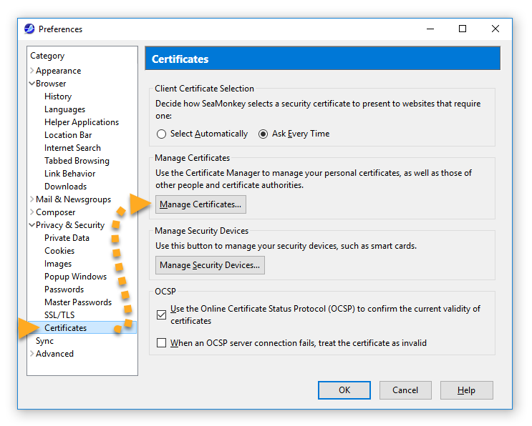Open the Manage Certificates dialog
532x426 pixels.
(200, 204)
